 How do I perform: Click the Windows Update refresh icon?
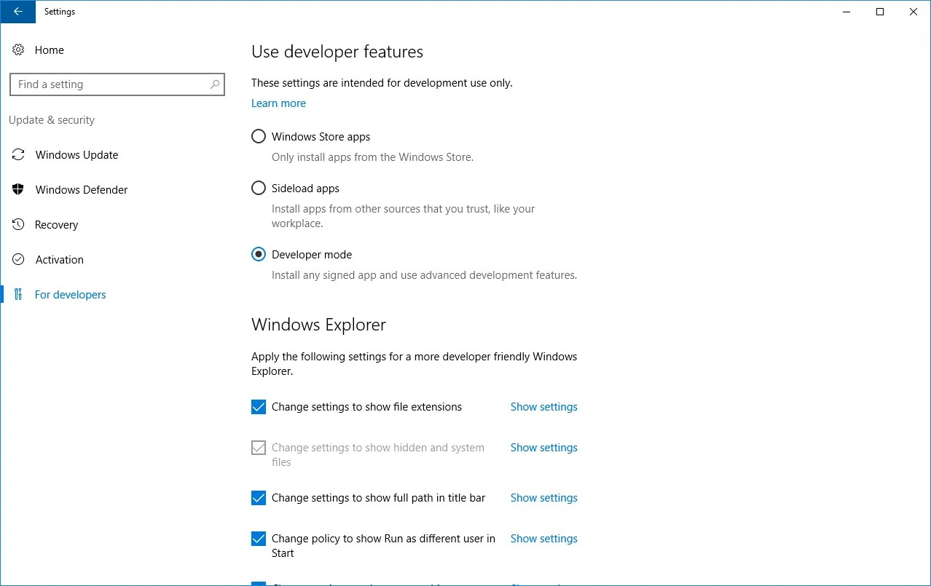click(x=18, y=155)
